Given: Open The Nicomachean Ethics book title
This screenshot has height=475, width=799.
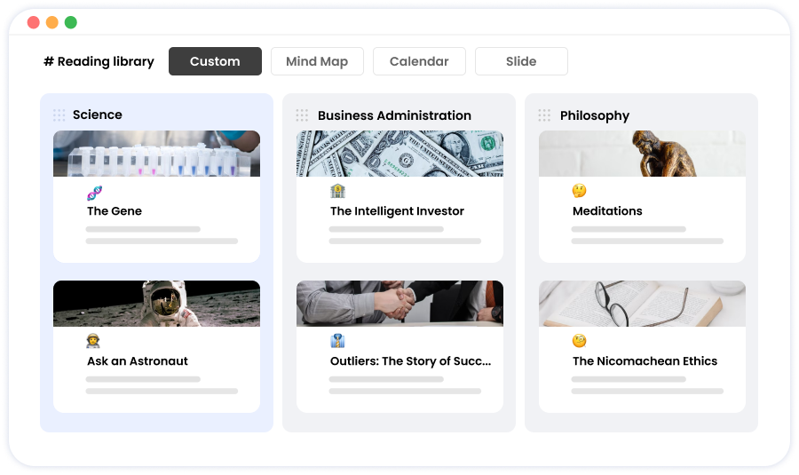Looking at the screenshot, I should click(645, 360).
